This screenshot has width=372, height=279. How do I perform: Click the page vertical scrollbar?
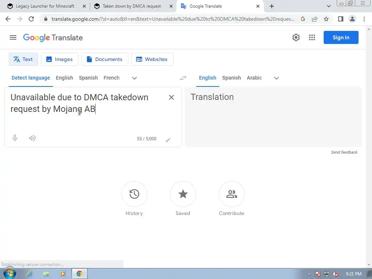pyautogui.click(x=369, y=147)
